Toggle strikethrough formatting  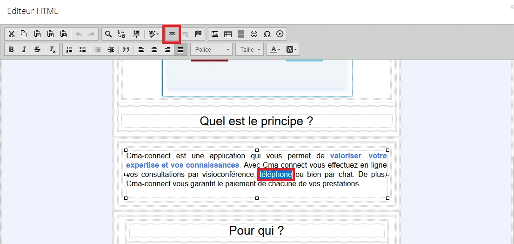[37, 49]
